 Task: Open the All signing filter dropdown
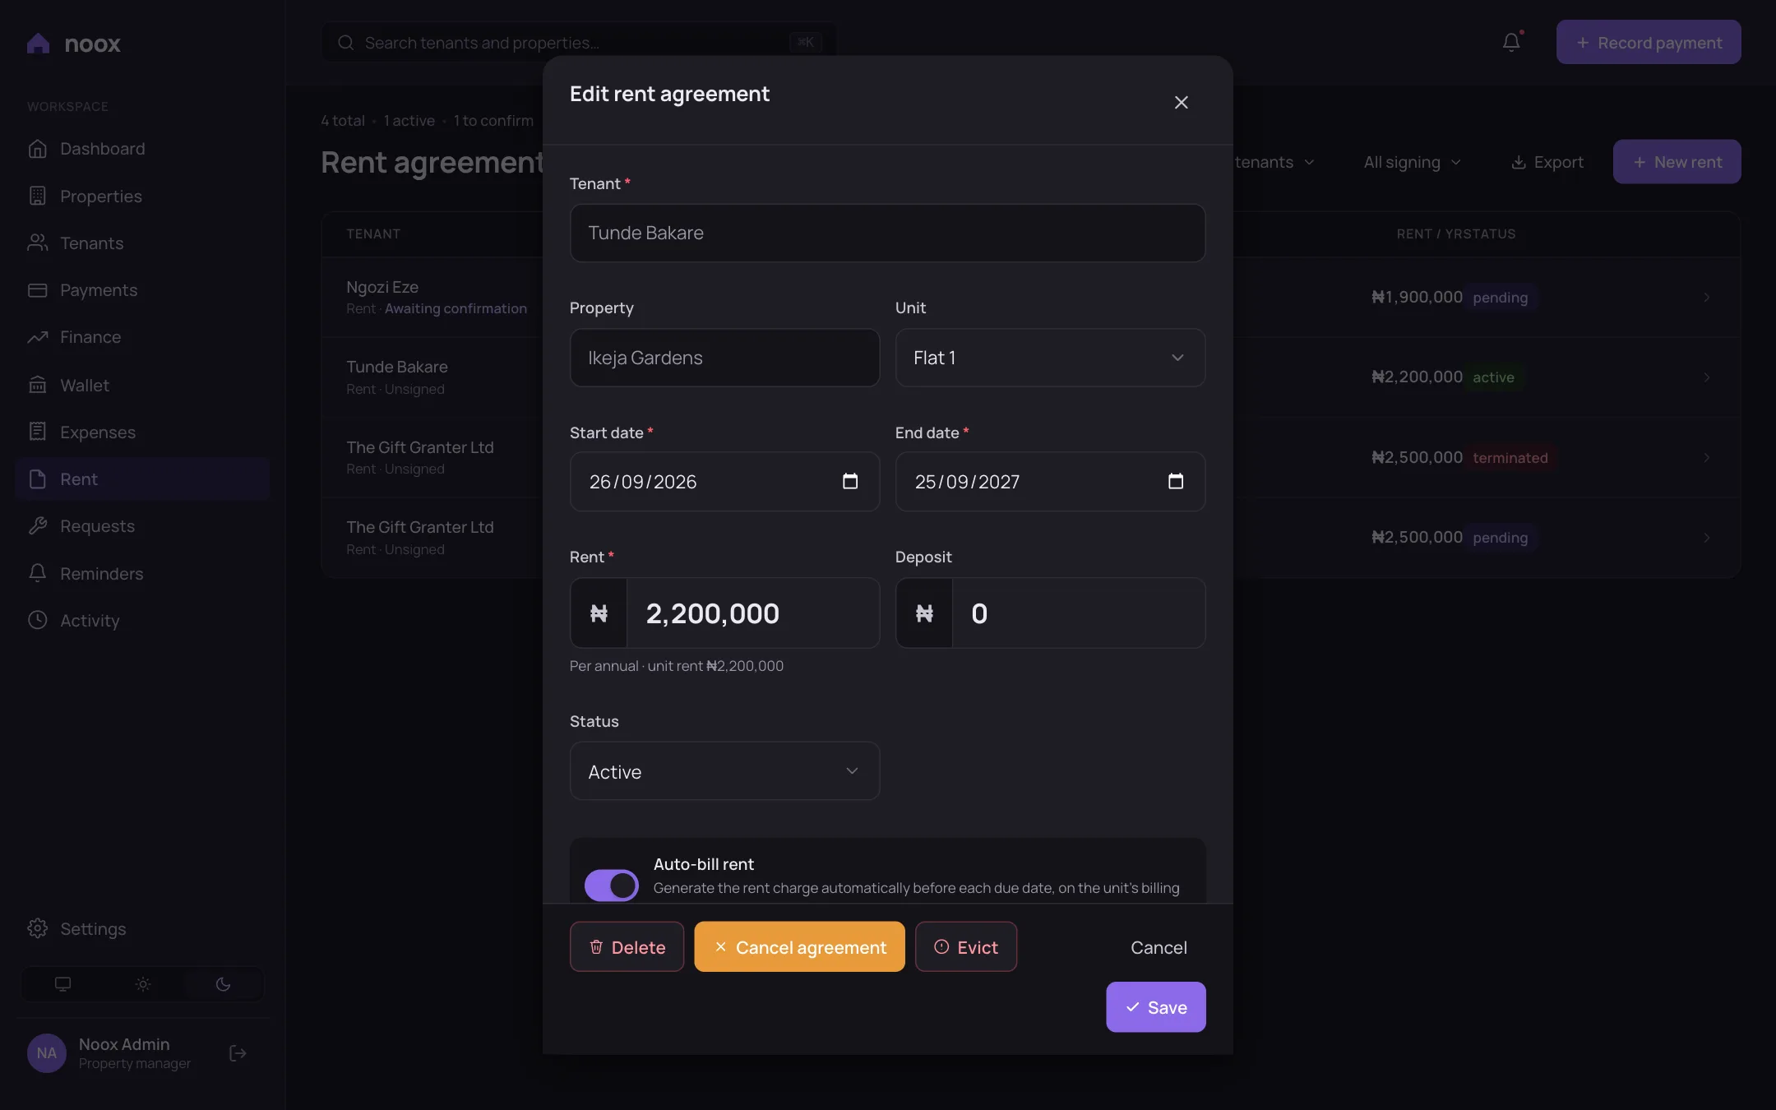coord(1412,162)
